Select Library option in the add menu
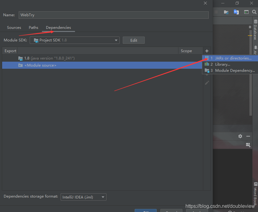The width and height of the screenshot is (258, 212). (222, 64)
